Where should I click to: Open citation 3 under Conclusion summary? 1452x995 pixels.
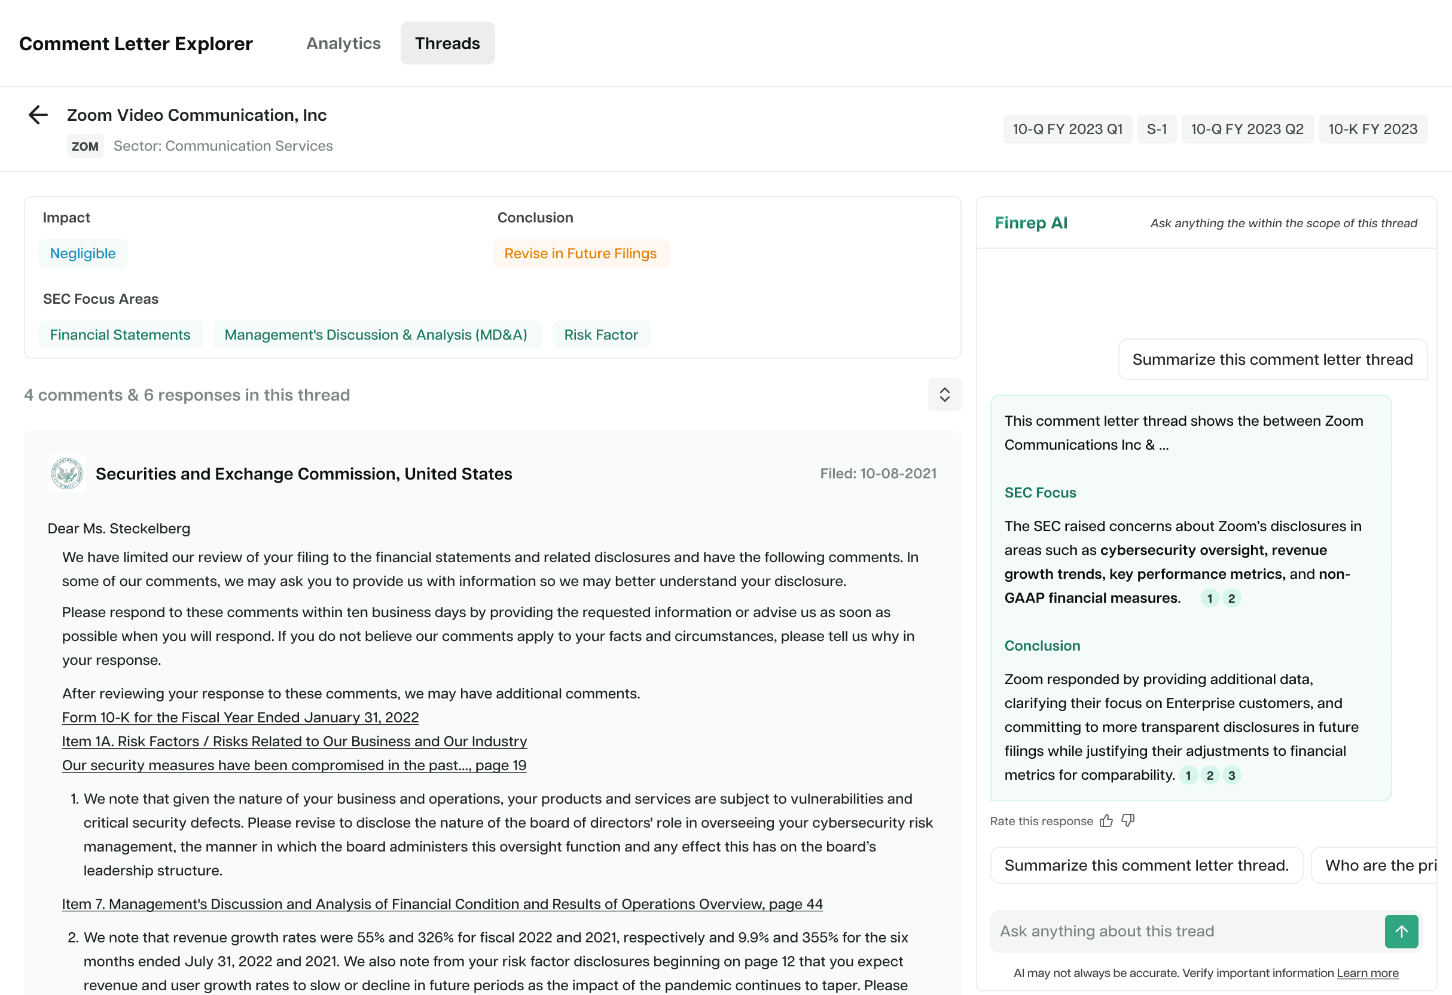click(1231, 775)
